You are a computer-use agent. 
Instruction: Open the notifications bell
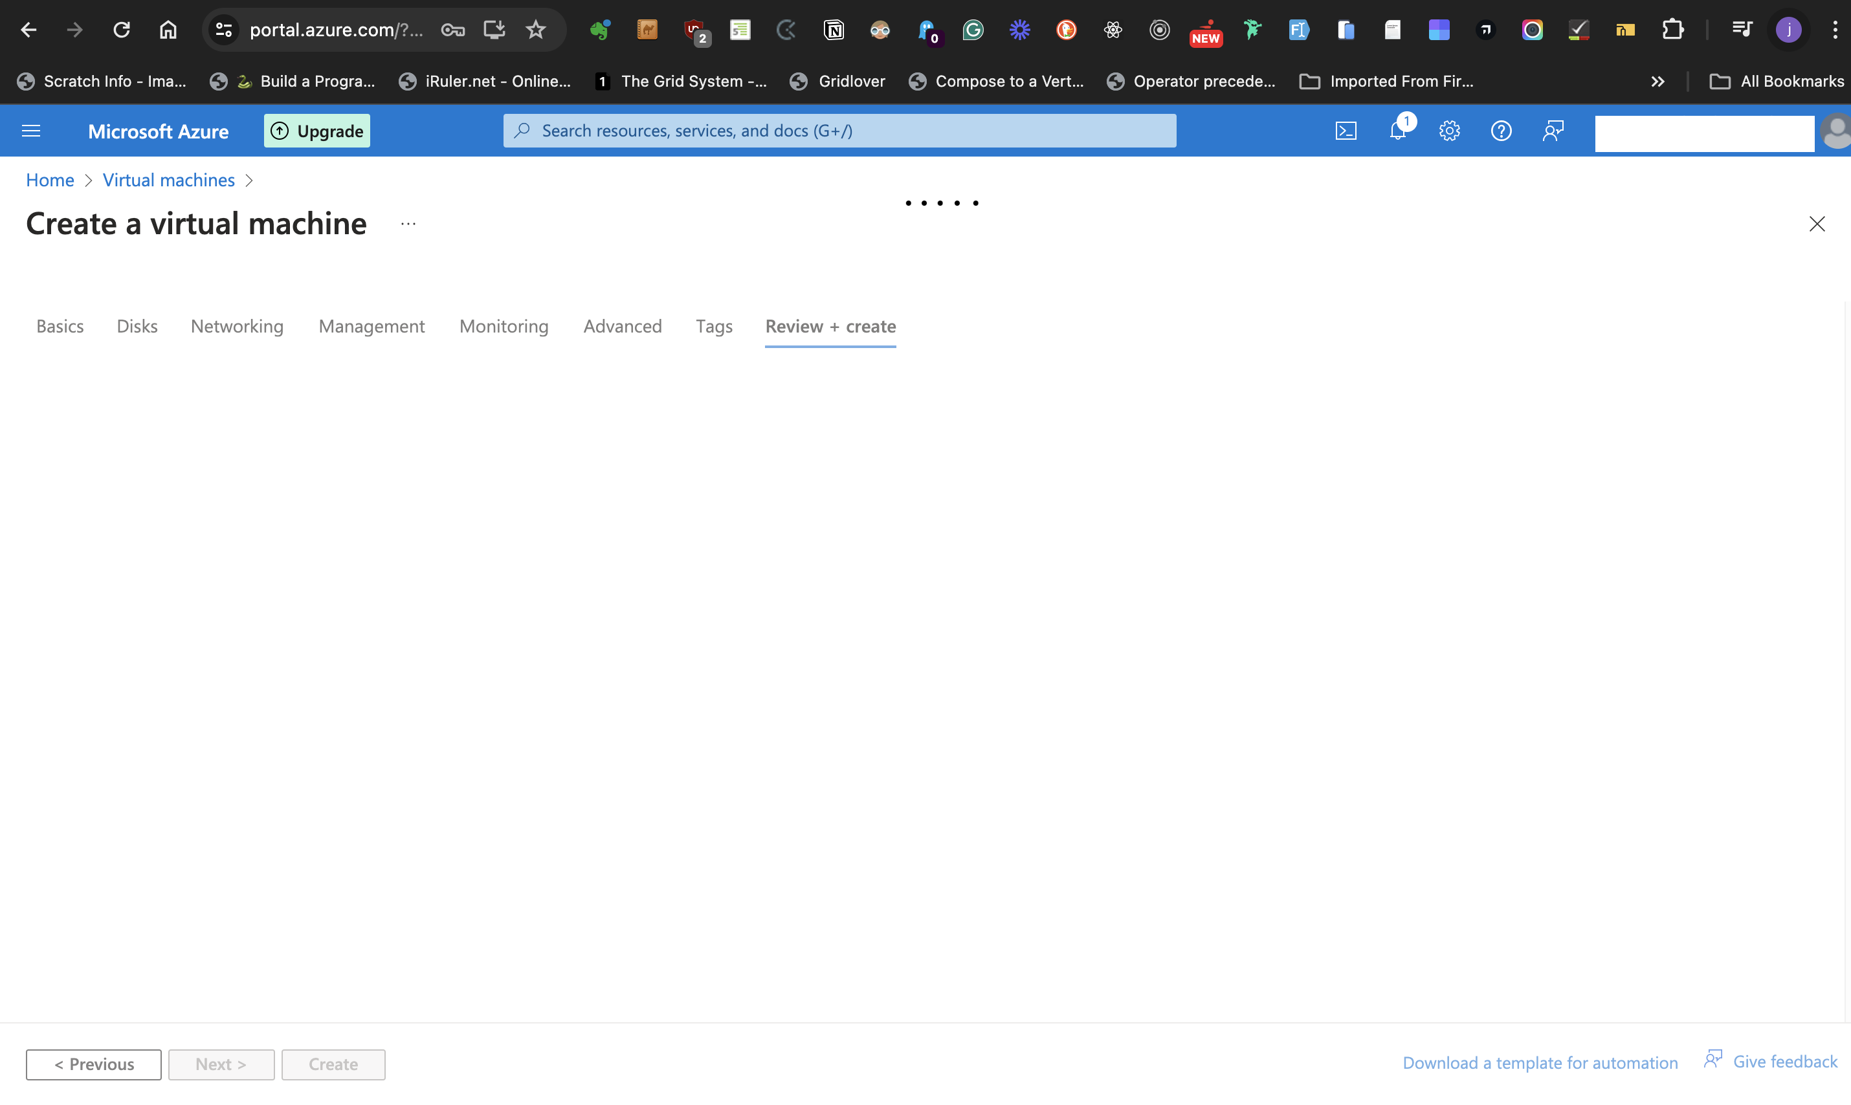point(1399,130)
